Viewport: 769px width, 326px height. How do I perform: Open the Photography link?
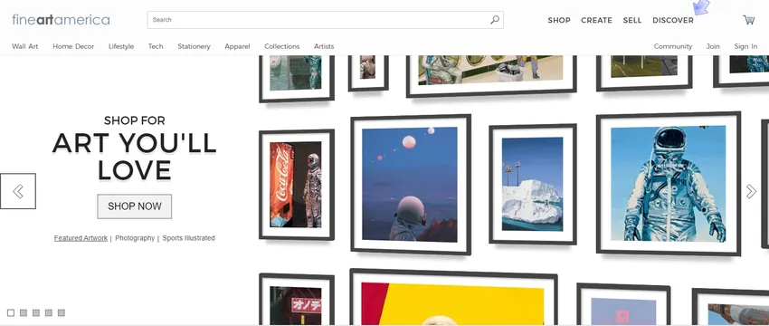[x=135, y=238]
